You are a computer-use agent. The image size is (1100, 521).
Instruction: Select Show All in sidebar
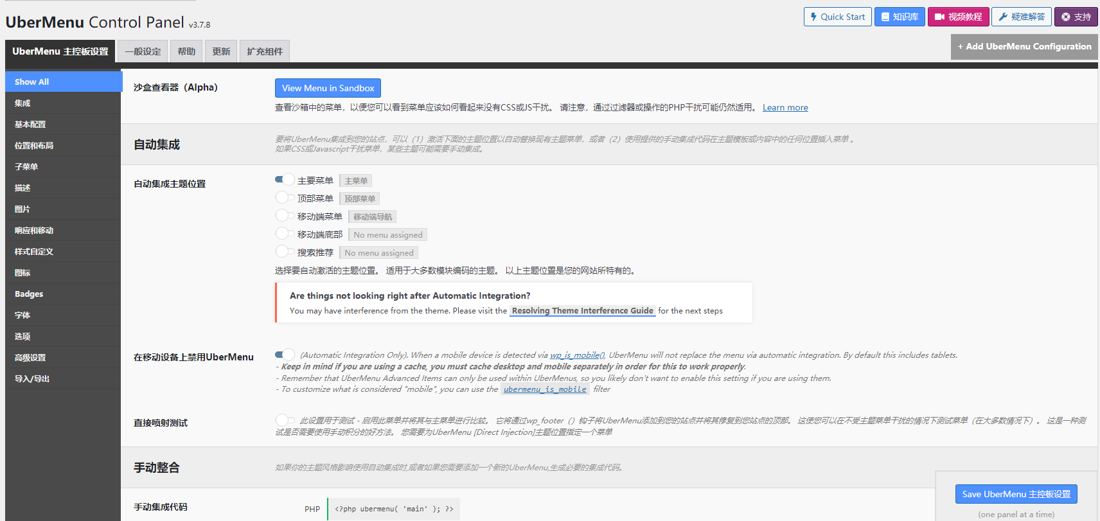click(x=64, y=82)
